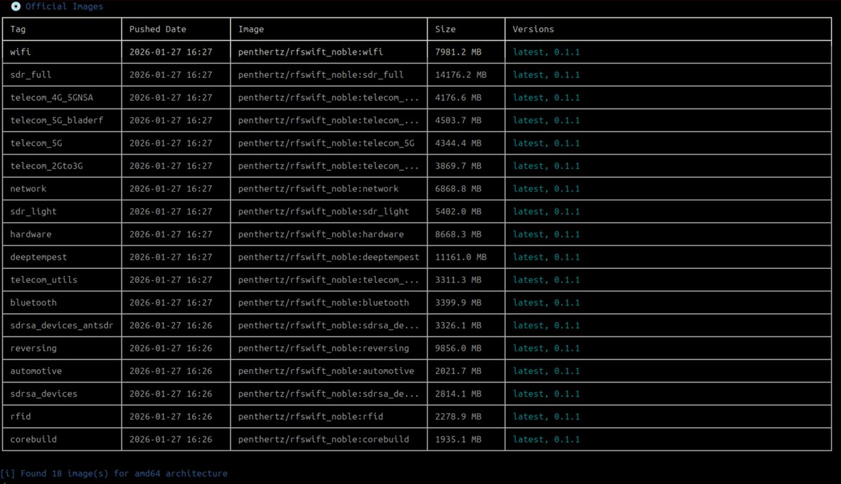Select the "automotive" tag cell
Image resolution: width=841 pixels, height=484 pixels.
pos(36,371)
